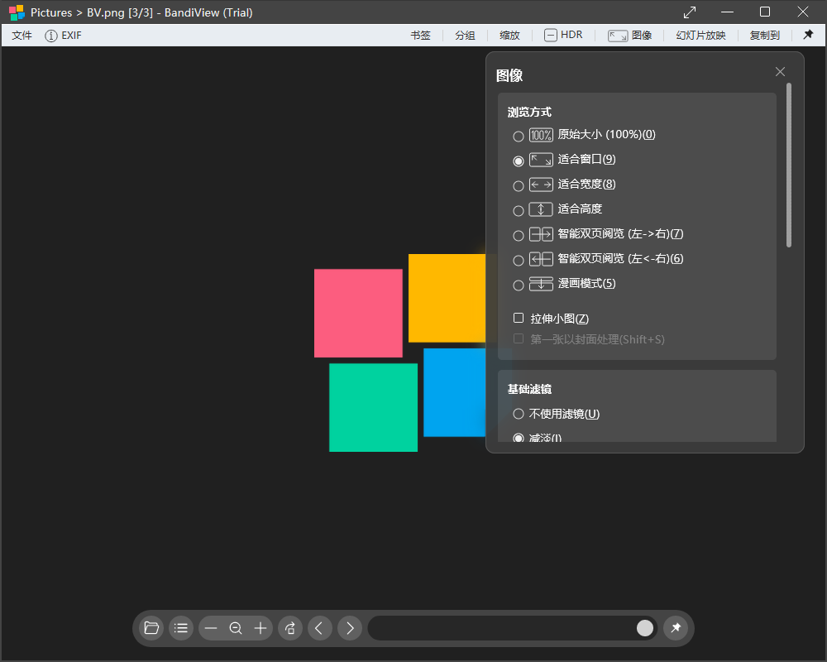Viewport: 827px width, 662px height.
Task: Click left-to-right dual page icon
Action: coord(541,234)
